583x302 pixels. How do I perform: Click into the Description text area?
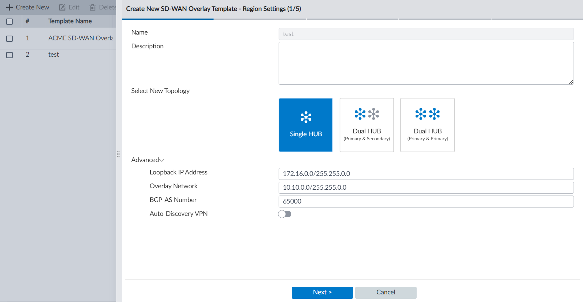426,63
